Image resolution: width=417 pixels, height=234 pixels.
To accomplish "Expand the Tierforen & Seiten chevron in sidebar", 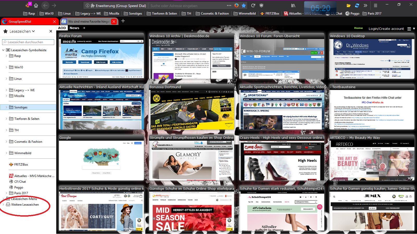I will click(7, 119).
